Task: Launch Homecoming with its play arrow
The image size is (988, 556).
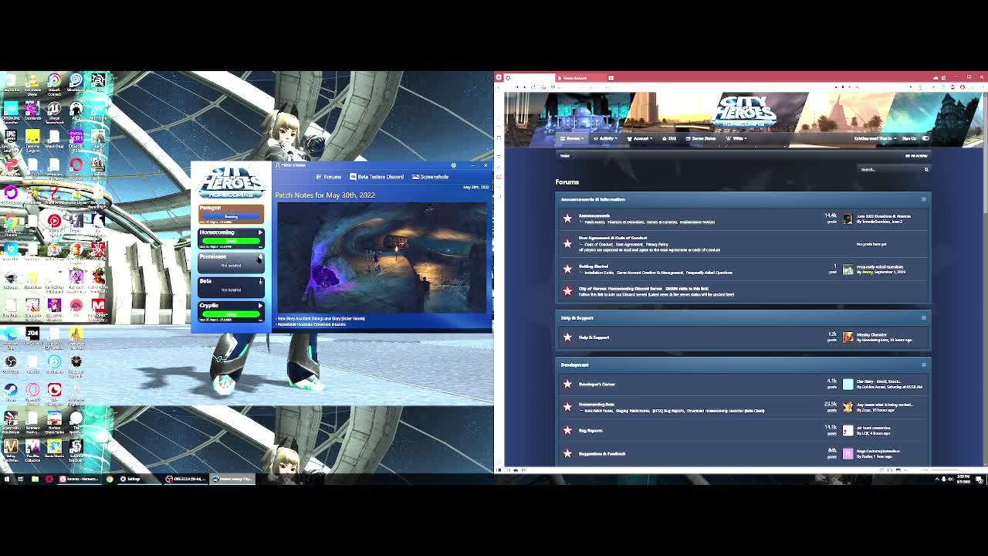Action: click(260, 232)
